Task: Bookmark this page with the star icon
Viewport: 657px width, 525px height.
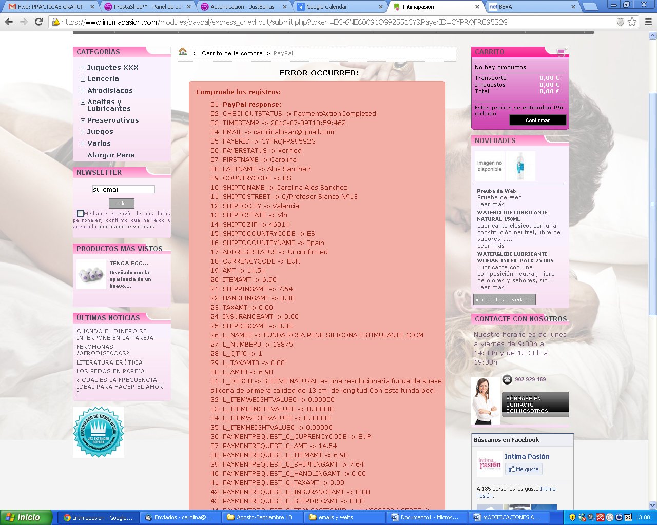Action: [x=632, y=22]
